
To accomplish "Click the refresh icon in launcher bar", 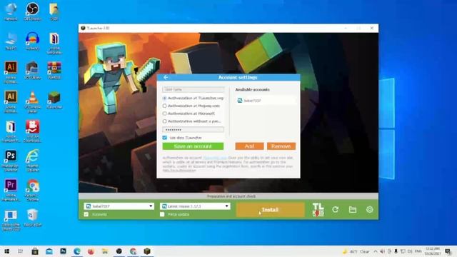I will pos(335,209).
